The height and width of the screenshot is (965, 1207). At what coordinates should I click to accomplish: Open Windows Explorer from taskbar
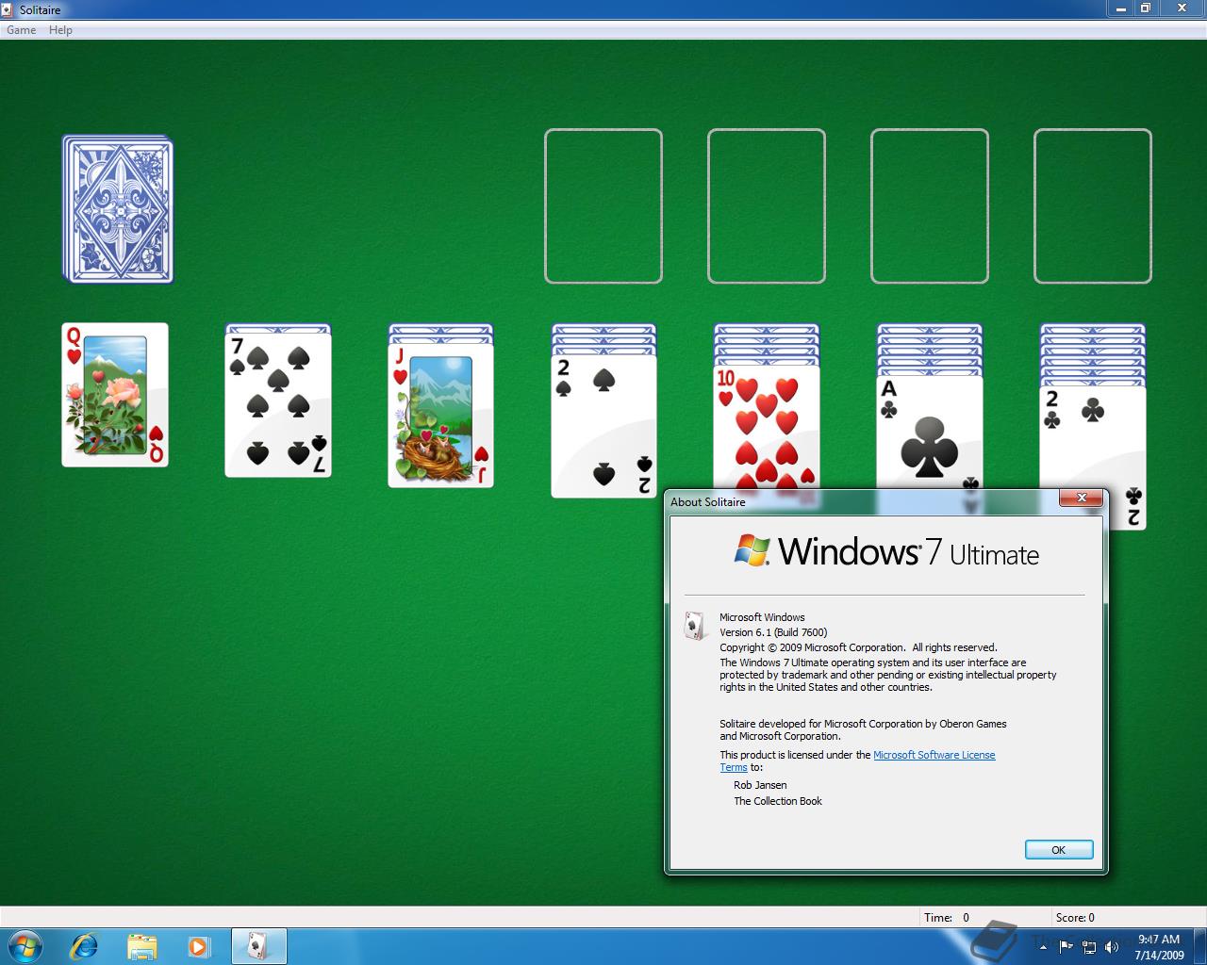coord(141,946)
